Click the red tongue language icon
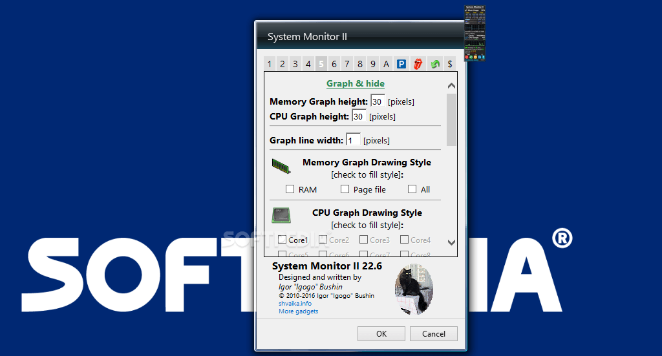Screen dimensions: 662x356 (418, 64)
